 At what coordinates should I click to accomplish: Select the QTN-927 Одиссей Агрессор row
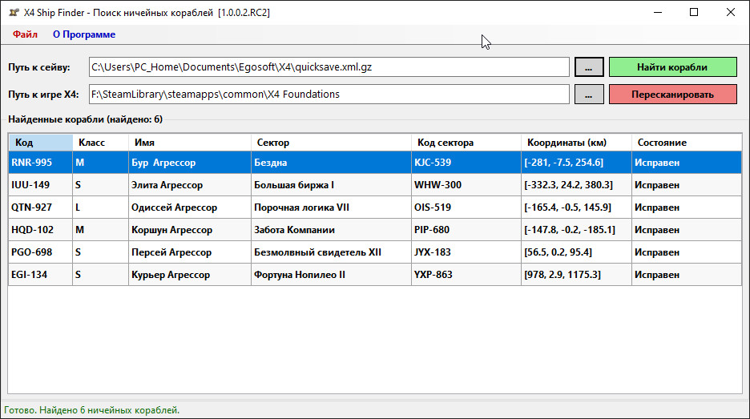click(x=375, y=207)
